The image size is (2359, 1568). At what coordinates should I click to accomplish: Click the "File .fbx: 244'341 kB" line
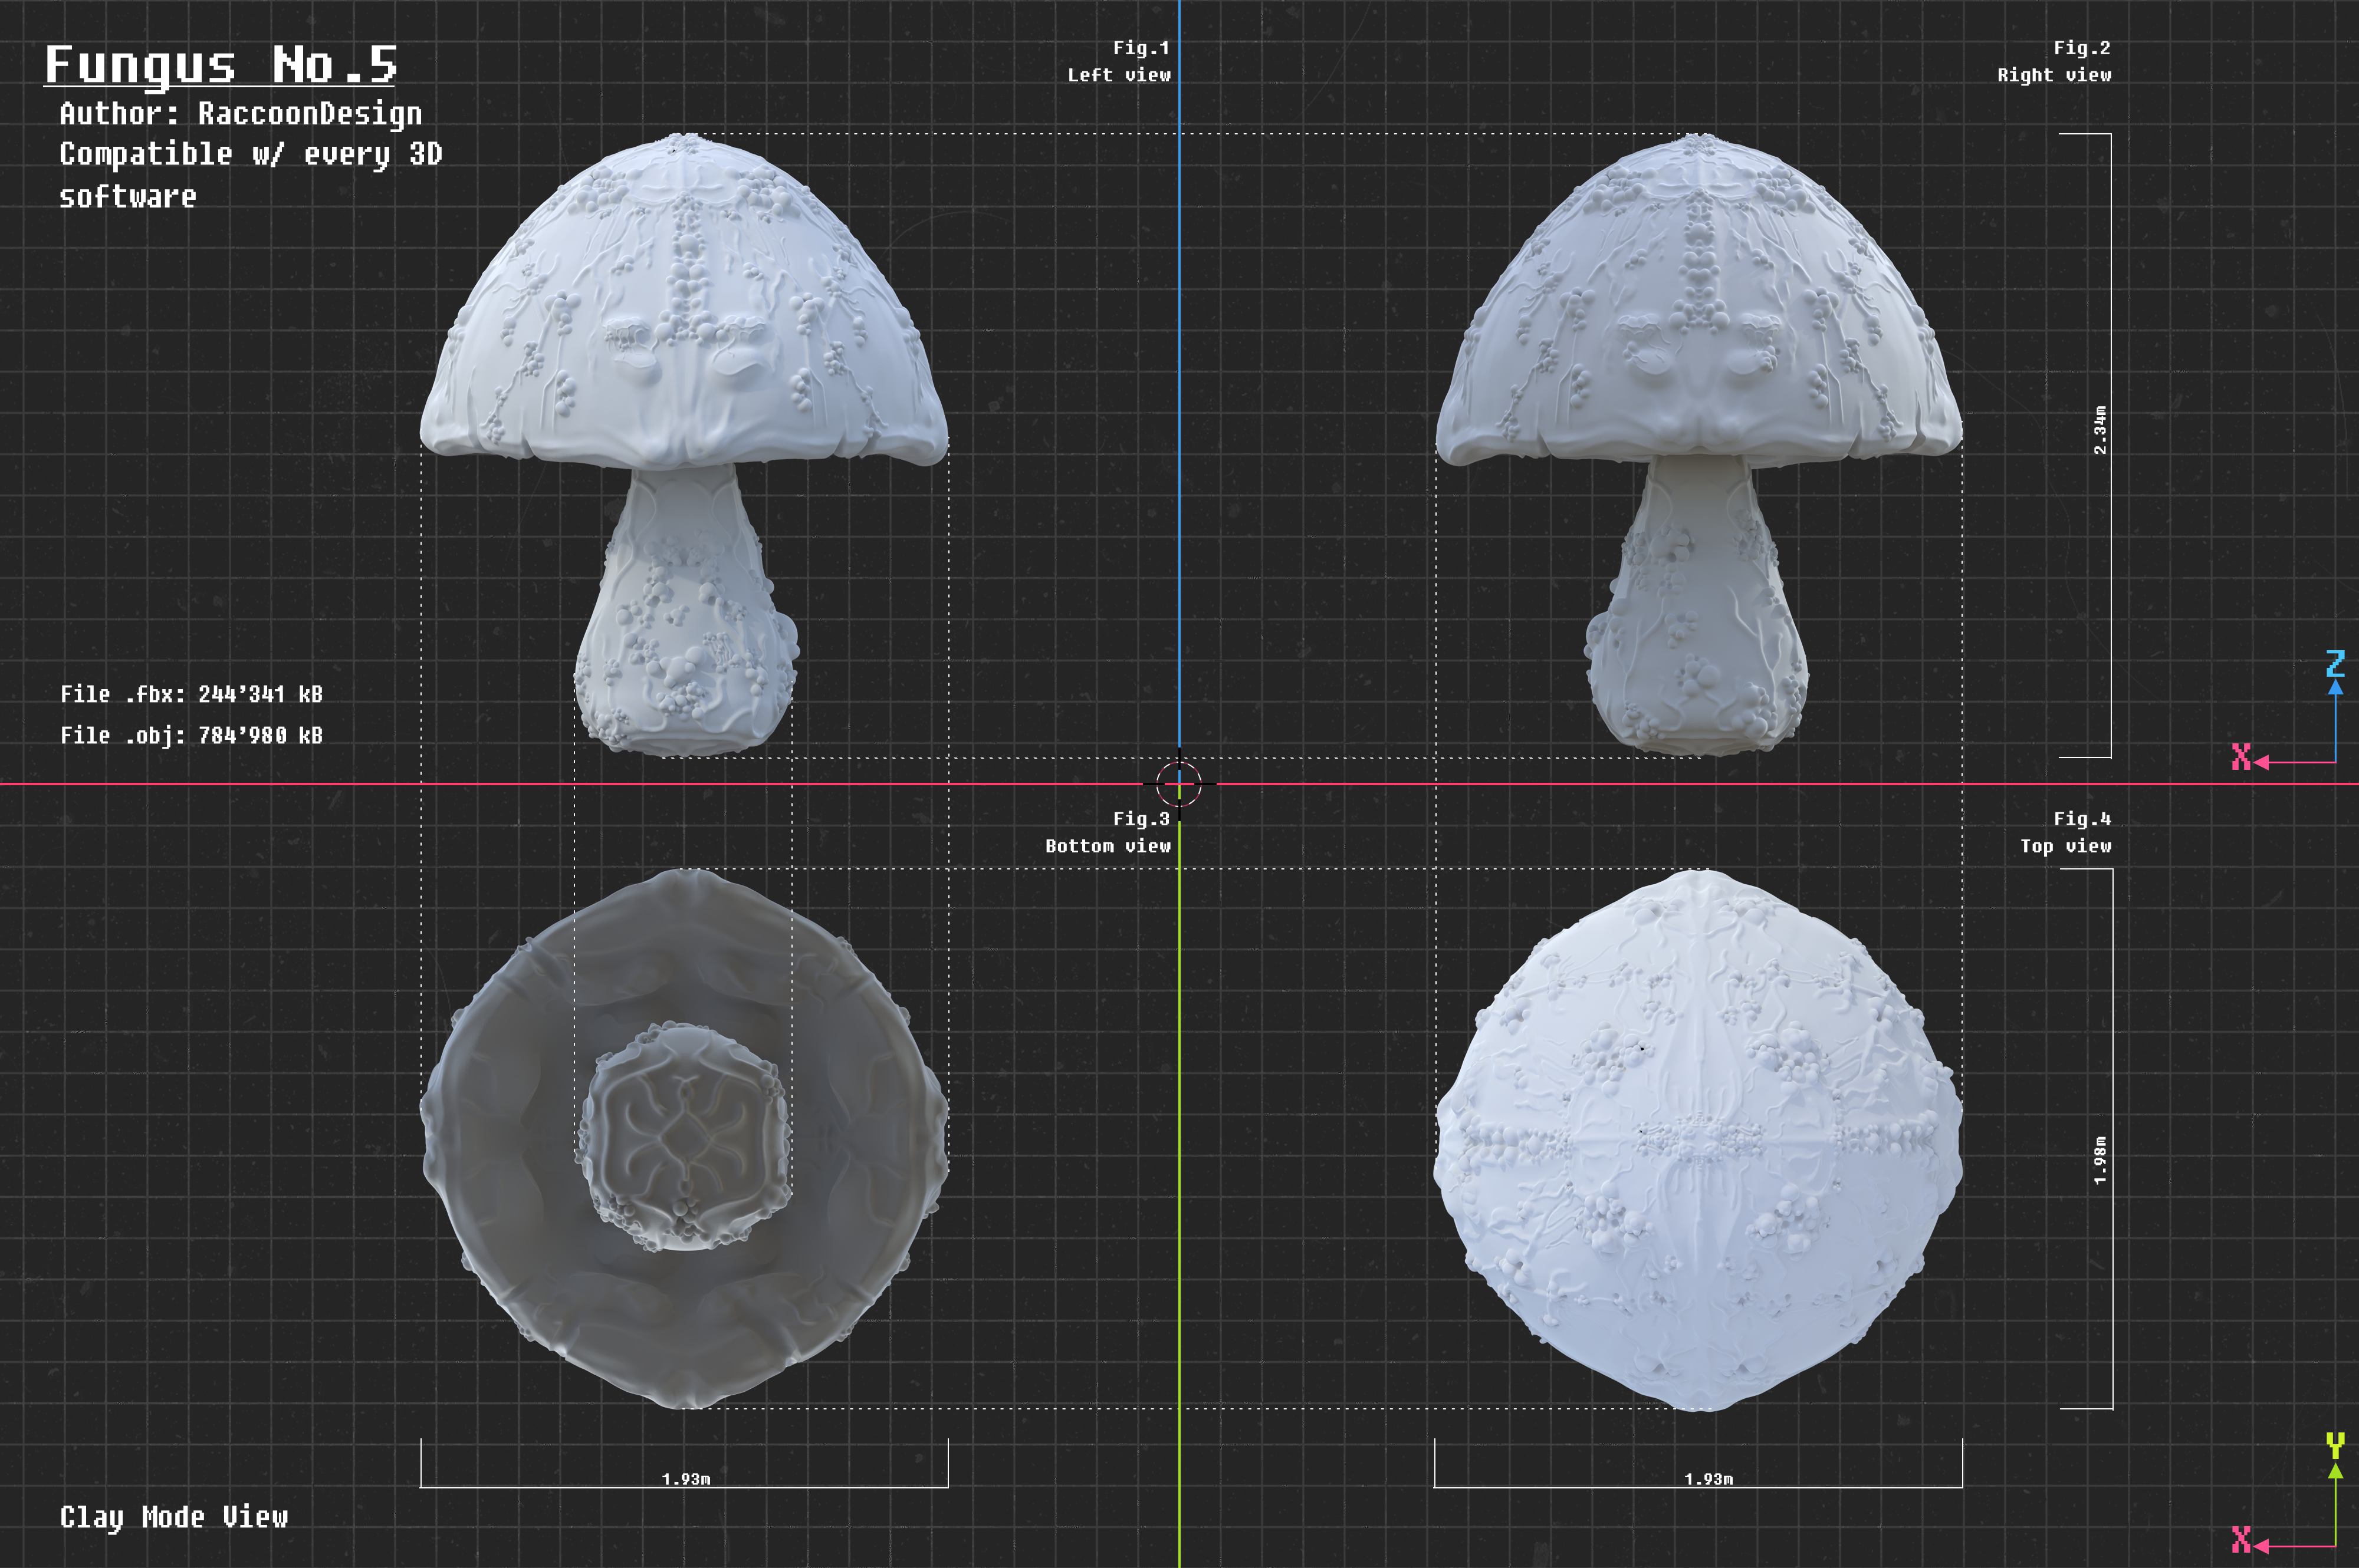pos(191,694)
